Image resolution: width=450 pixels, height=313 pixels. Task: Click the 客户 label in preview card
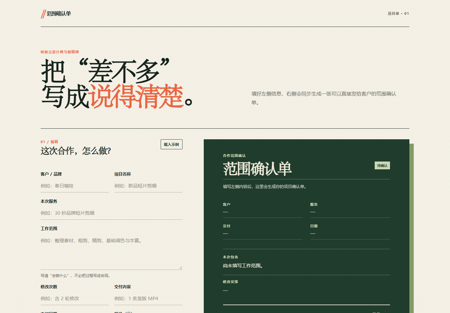click(227, 204)
